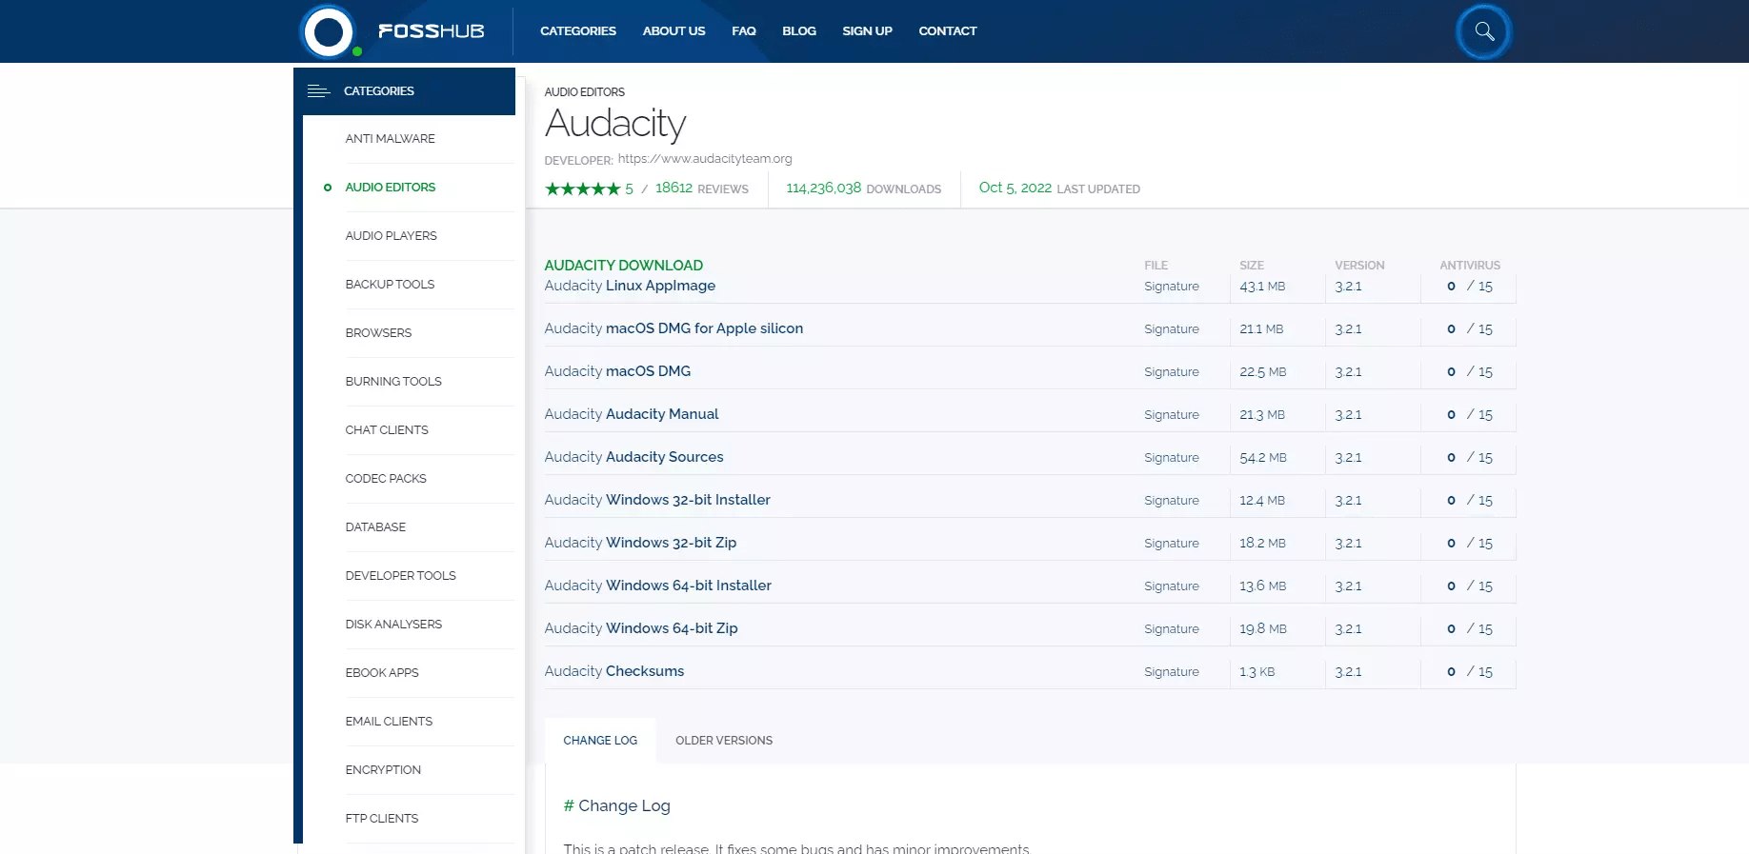Click the 43.1 MB size value

coord(1262,287)
